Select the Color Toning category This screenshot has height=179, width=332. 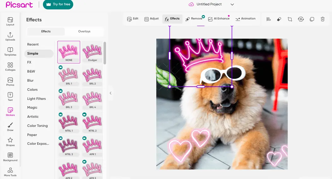pyautogui.click(x=38, y=126)
